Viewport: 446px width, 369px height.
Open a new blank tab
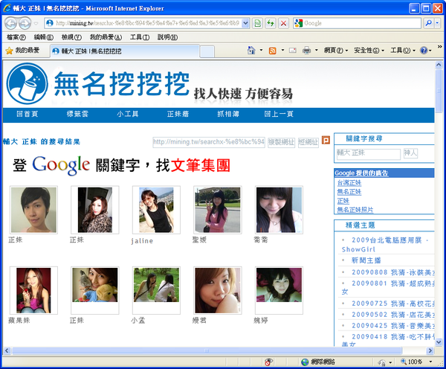tap(207, 52)
